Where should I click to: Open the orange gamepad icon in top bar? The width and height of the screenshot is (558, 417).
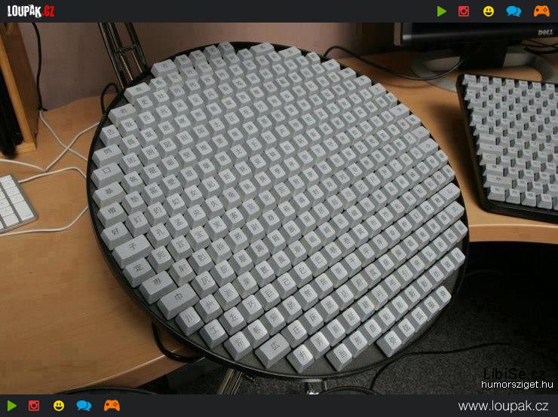(x=541, y=11)
